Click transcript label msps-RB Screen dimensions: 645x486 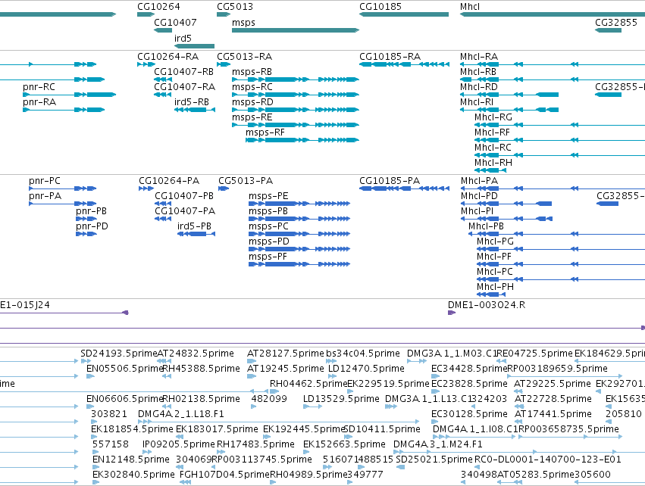point(252,72)
